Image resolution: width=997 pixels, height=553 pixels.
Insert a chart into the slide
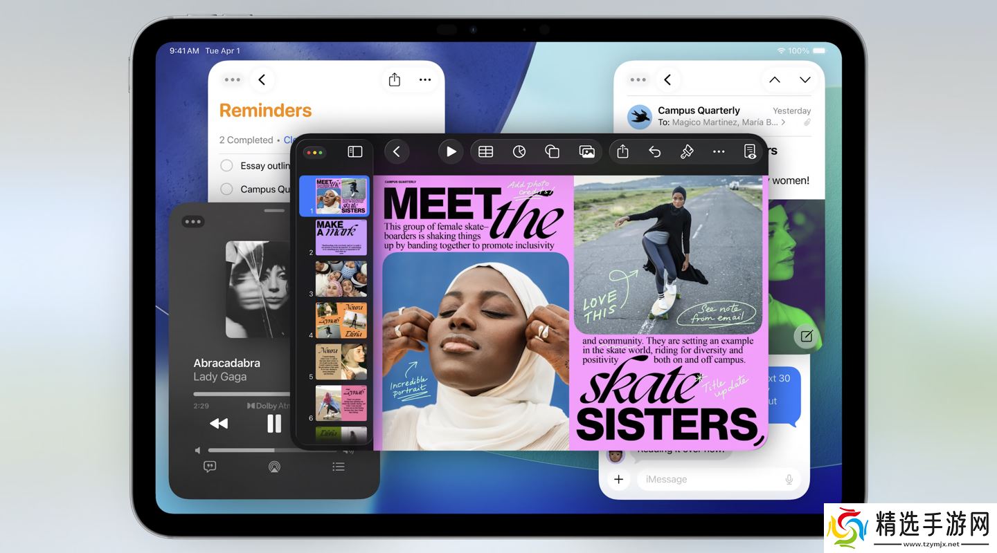[x=519, y=151]
